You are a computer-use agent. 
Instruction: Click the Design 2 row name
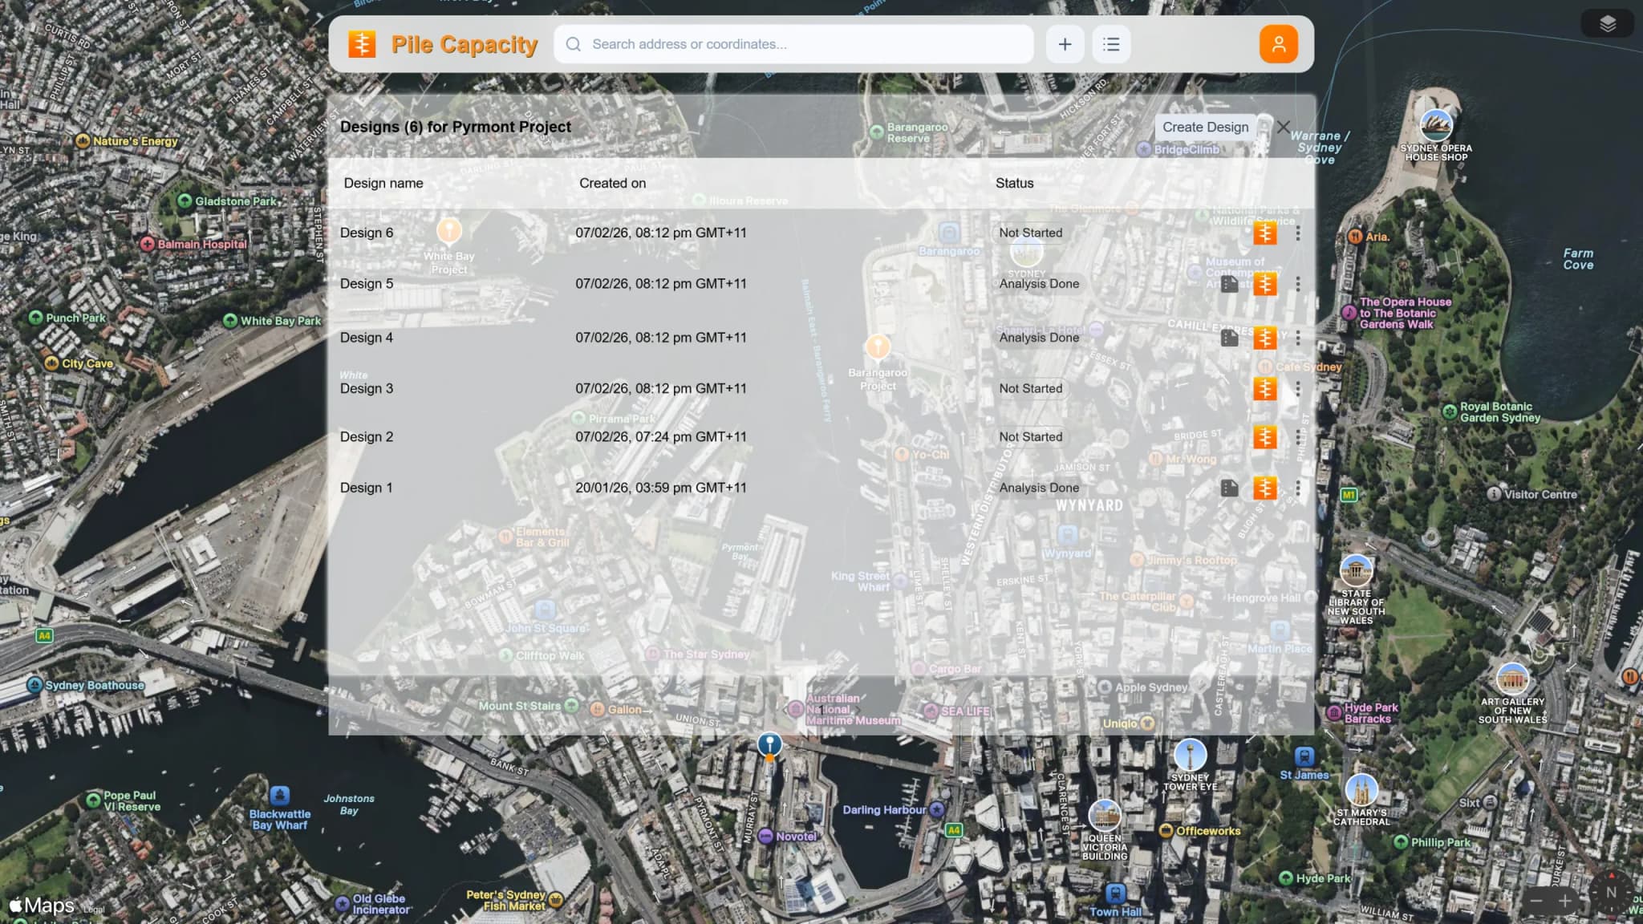click(x=367, y=436)
